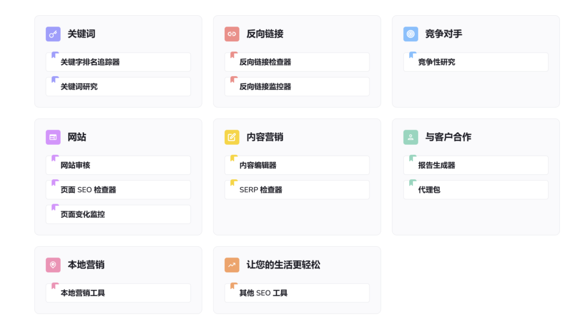Click the 网站 category heading
The width and height of the screenshot is (581, 324).
(x=77, y=137)
